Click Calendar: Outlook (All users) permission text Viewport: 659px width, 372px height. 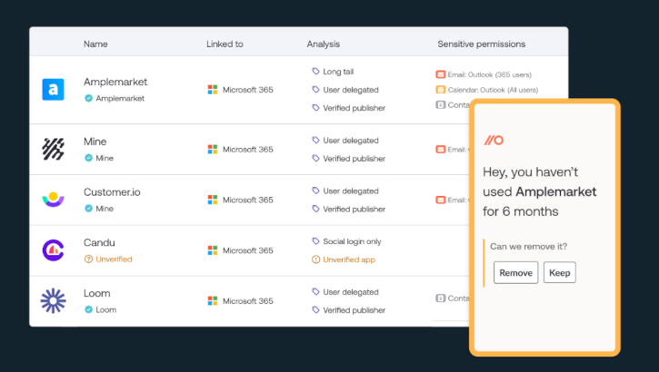pyautogui.click(x=493, y=90)
